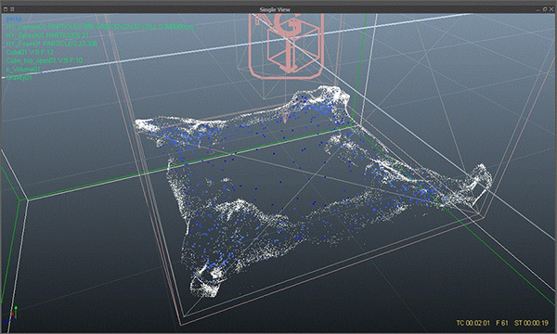
Task: Select Gravity01 daemon label
Action: (19, 77)
